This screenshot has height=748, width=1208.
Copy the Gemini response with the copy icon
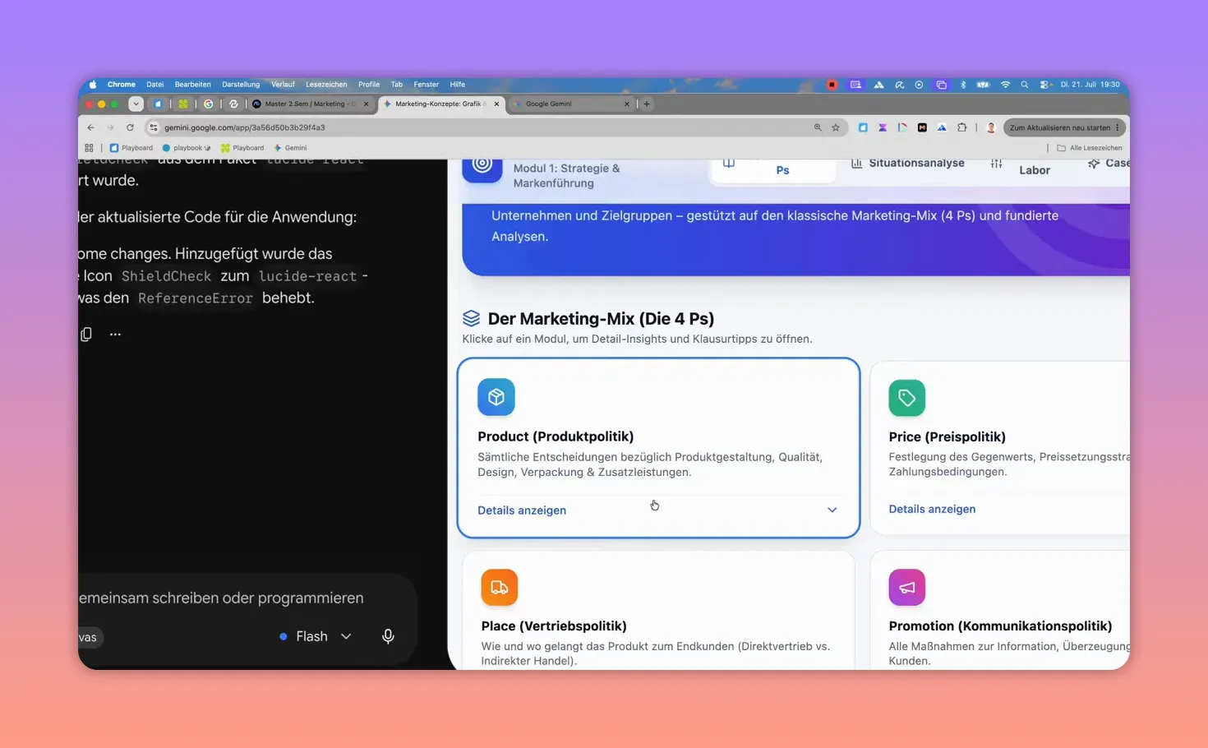coord(86,334)
